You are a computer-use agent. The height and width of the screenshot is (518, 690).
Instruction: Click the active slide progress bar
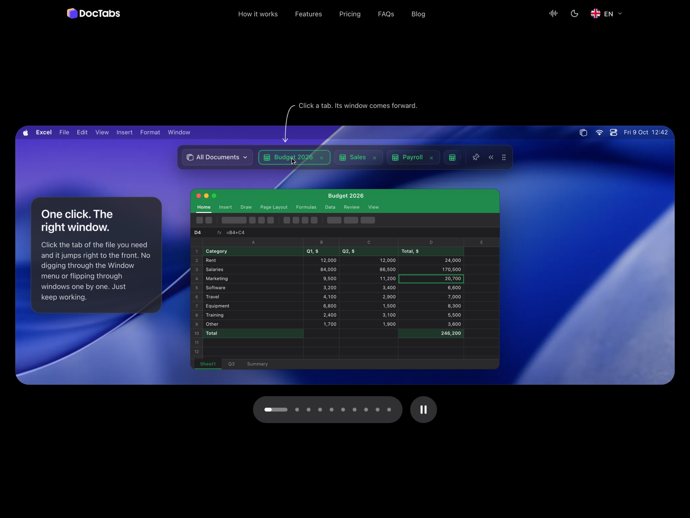point(276,410)
